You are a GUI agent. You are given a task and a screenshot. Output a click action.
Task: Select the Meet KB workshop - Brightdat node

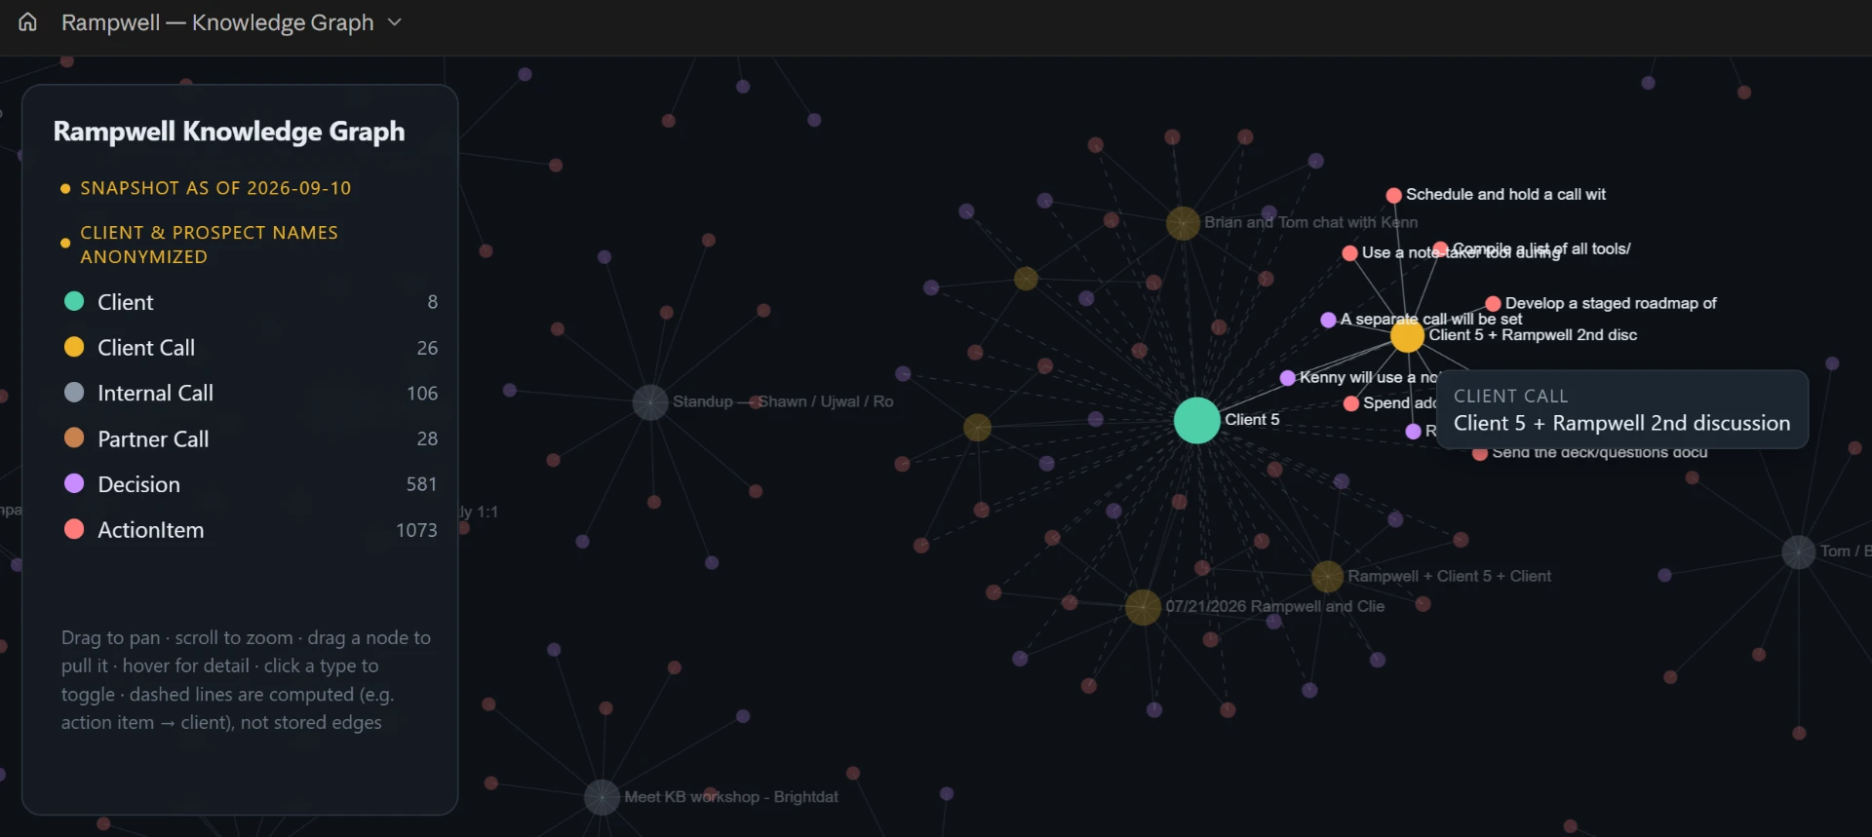pos(602,797)
